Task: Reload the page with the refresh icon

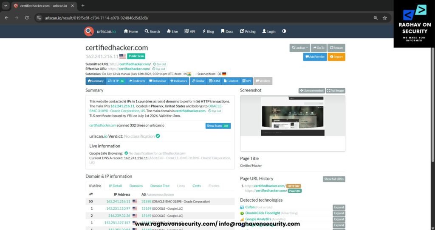Action: pyautogui.click(x=27, y=18)
